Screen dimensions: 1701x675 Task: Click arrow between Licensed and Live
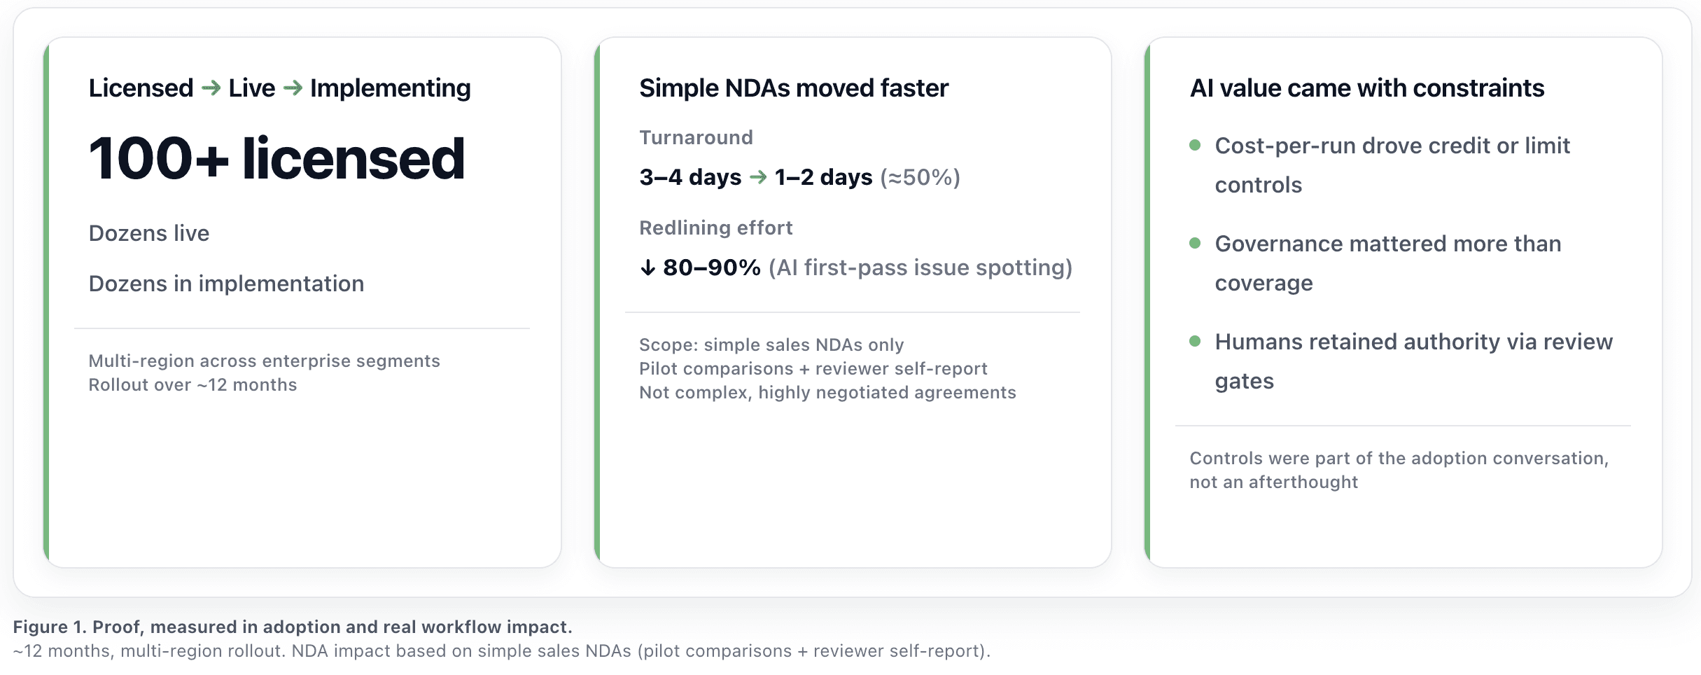click(211, 88)
